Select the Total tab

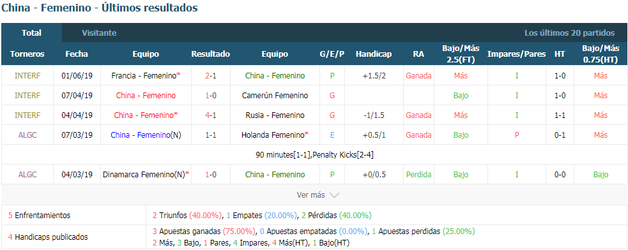click(x=32, y=33)
